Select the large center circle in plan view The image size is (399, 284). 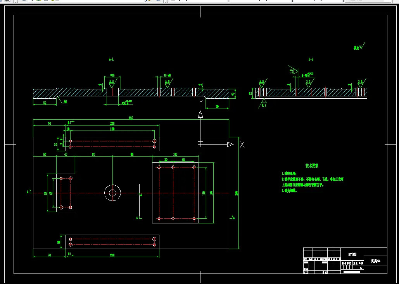pos(112,193)
